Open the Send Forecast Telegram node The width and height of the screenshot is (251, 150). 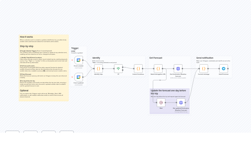click(x=224, y=69)
